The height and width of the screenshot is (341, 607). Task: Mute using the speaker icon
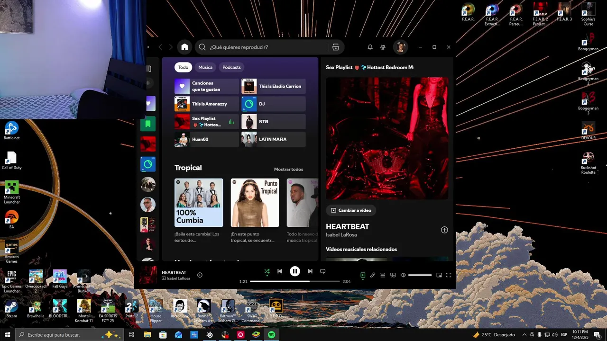click(403, 275)
